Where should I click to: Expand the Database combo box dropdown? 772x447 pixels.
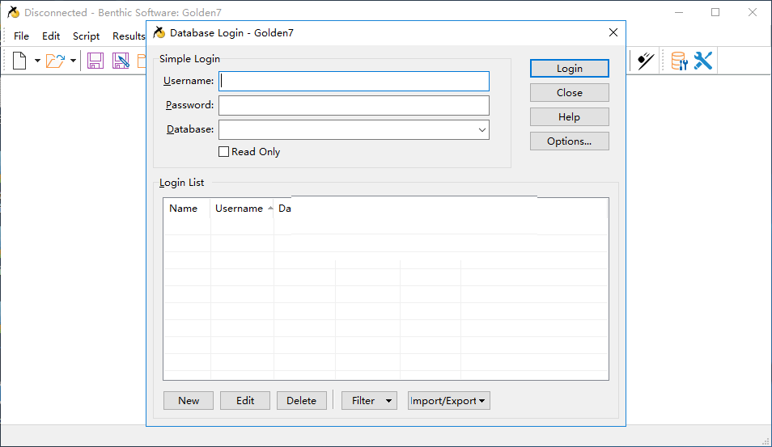click(x=482, y=129)
